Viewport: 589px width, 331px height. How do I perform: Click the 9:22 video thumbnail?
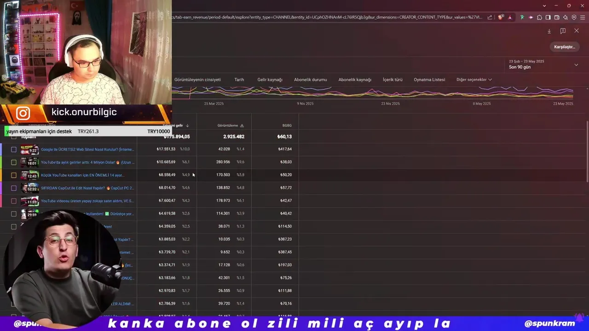[29, 149]
